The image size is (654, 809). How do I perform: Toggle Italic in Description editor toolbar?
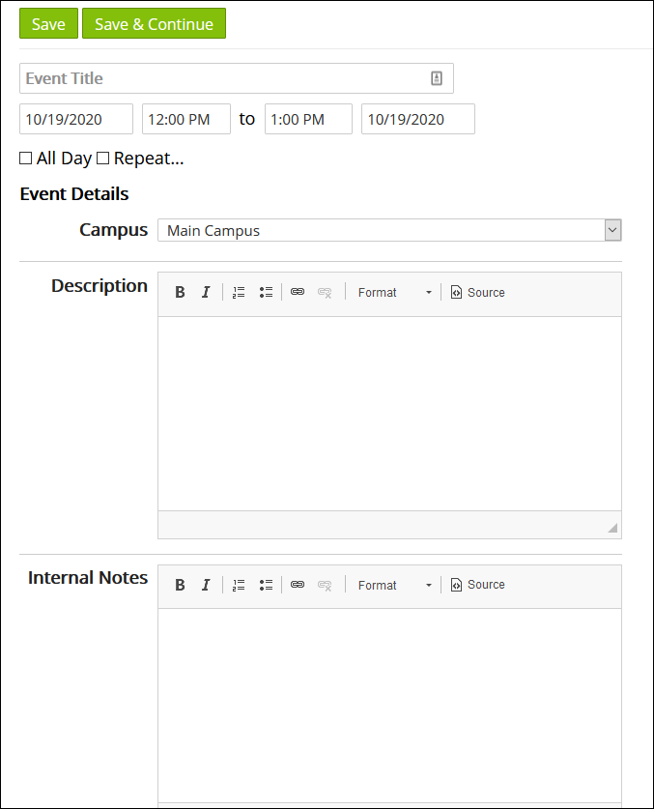point(205,293)
